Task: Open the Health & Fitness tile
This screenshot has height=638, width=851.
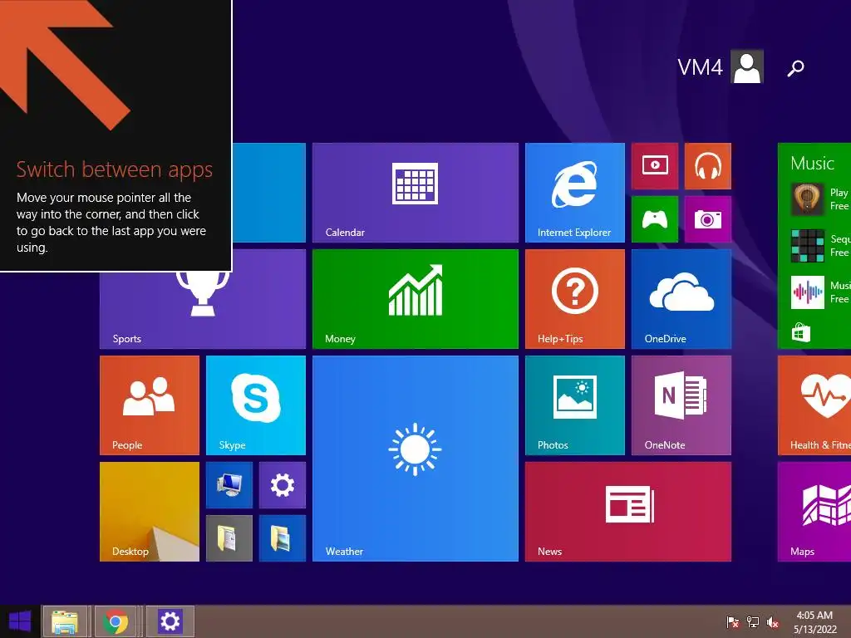Action: pyautogui.click(x=814, y=405)
